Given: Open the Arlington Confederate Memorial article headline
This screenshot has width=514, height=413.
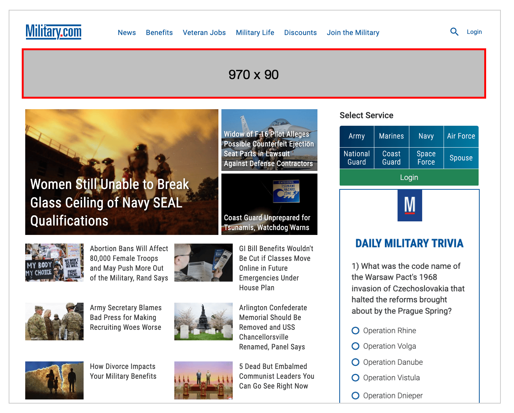Looking at the screenshot, I should [x=273, y=327].
